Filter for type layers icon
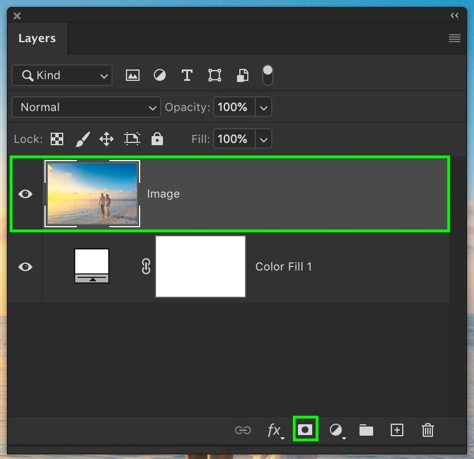 (x=187, y=75)
